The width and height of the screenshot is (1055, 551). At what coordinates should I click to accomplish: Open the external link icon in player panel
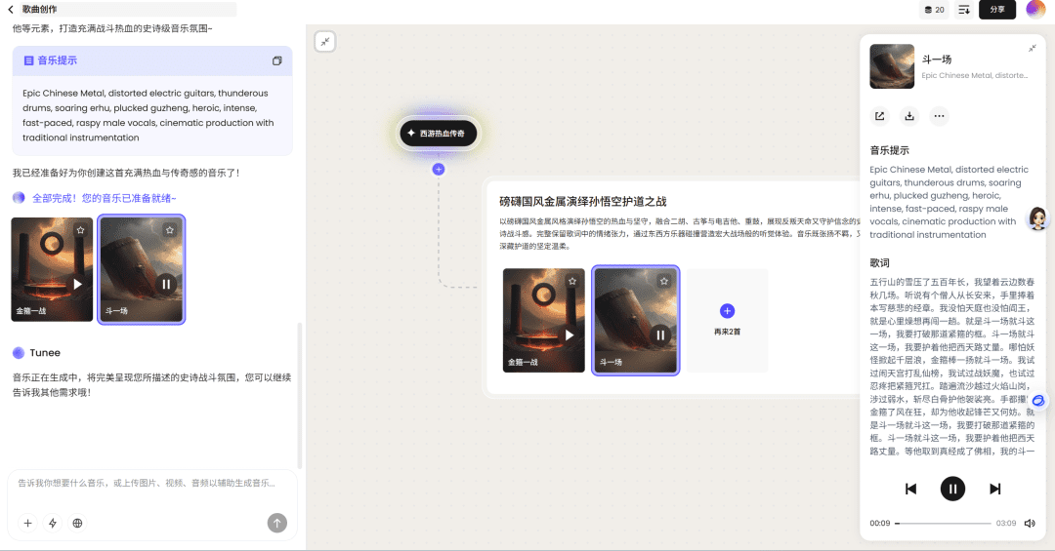click(x=880, y=116)
